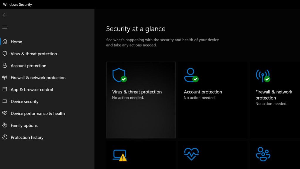Open the Virus & threat protection tile
This screenshot has height=169, width=300.
coord(141,100)
